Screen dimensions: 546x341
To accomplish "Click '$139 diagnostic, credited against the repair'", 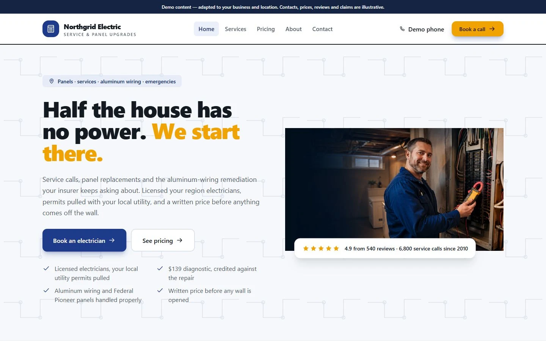I will [212, 273].
